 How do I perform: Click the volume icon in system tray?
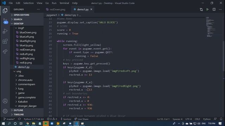point(199,124)
